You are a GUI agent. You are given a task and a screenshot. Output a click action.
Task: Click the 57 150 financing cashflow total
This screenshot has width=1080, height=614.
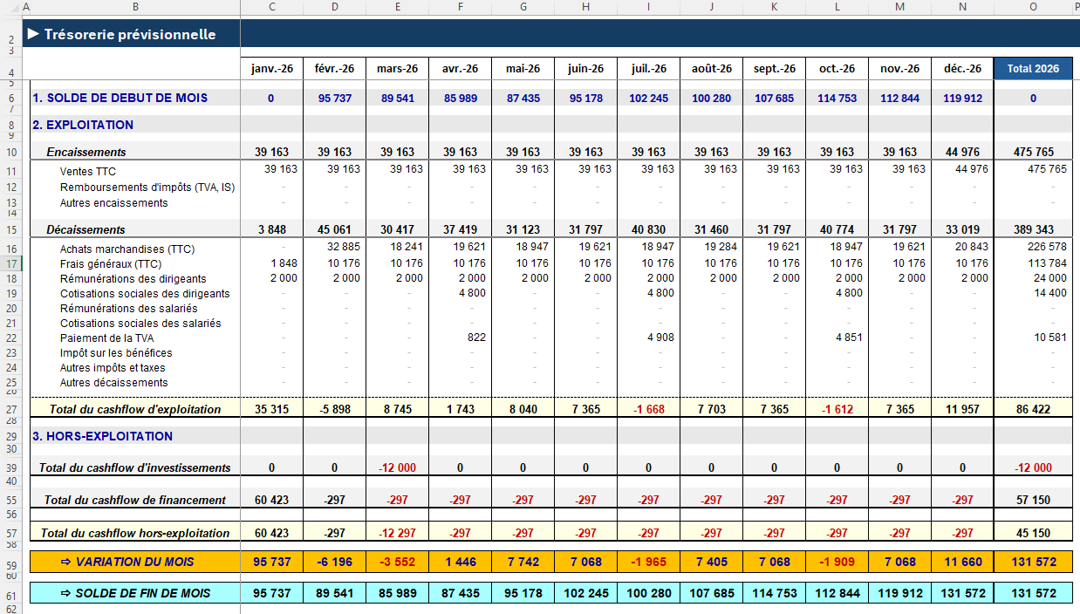tap(1033, 501)
